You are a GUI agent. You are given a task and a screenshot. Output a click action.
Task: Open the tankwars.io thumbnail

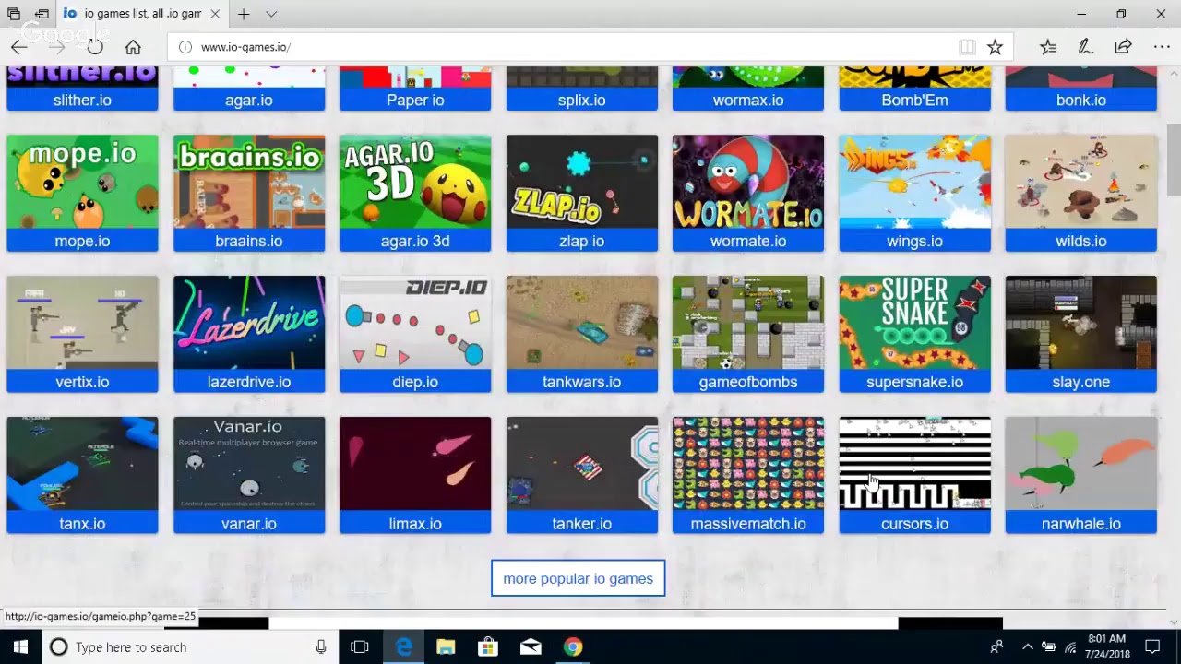[x=582, y=323]
